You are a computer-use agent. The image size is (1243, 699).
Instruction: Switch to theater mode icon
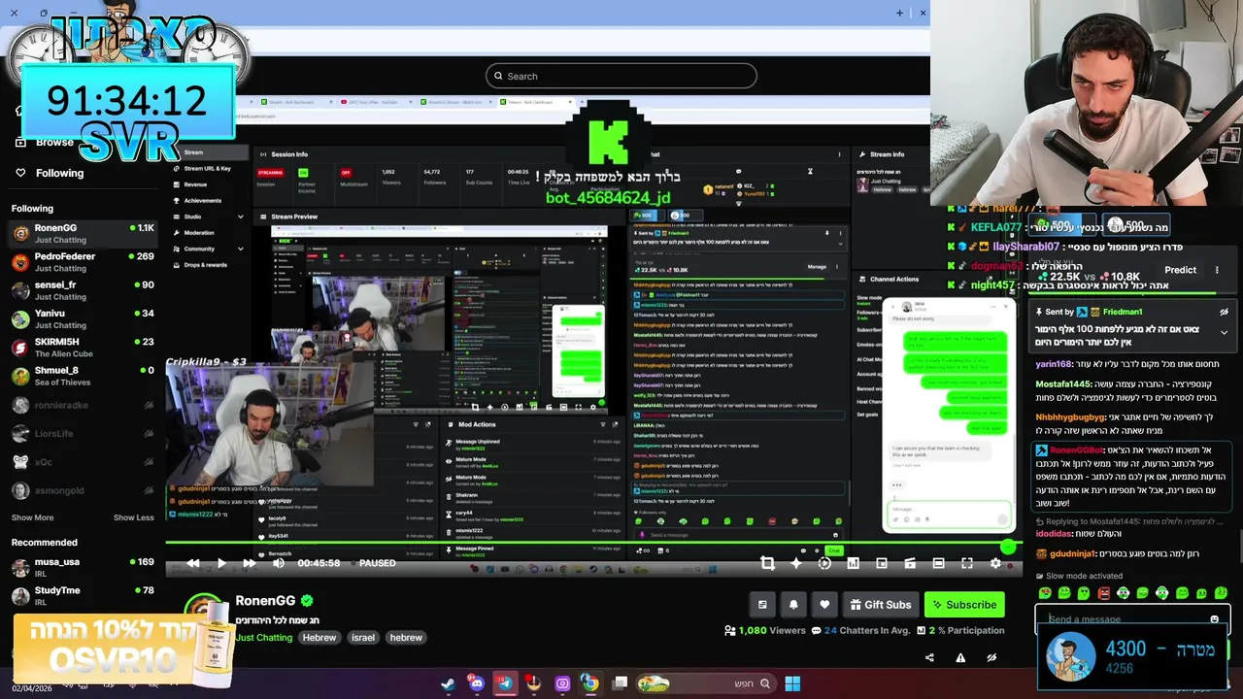(x=938, y=563)
